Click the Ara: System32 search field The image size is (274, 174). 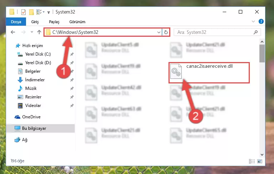click(214, 32)
